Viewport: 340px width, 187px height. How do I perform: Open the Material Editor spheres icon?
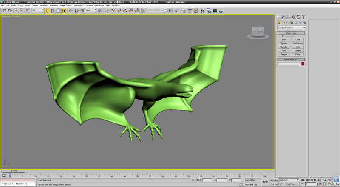[203, 11]
